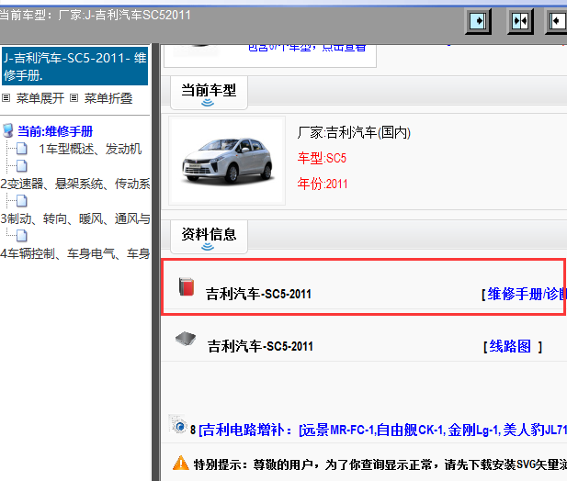This screenshot has height=481, width=567.
Task: Click the vertical splitter bar between panels
Action: click(156, 263)
